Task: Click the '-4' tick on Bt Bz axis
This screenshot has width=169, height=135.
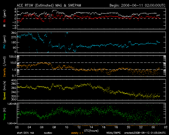Action: pos(14,26)
